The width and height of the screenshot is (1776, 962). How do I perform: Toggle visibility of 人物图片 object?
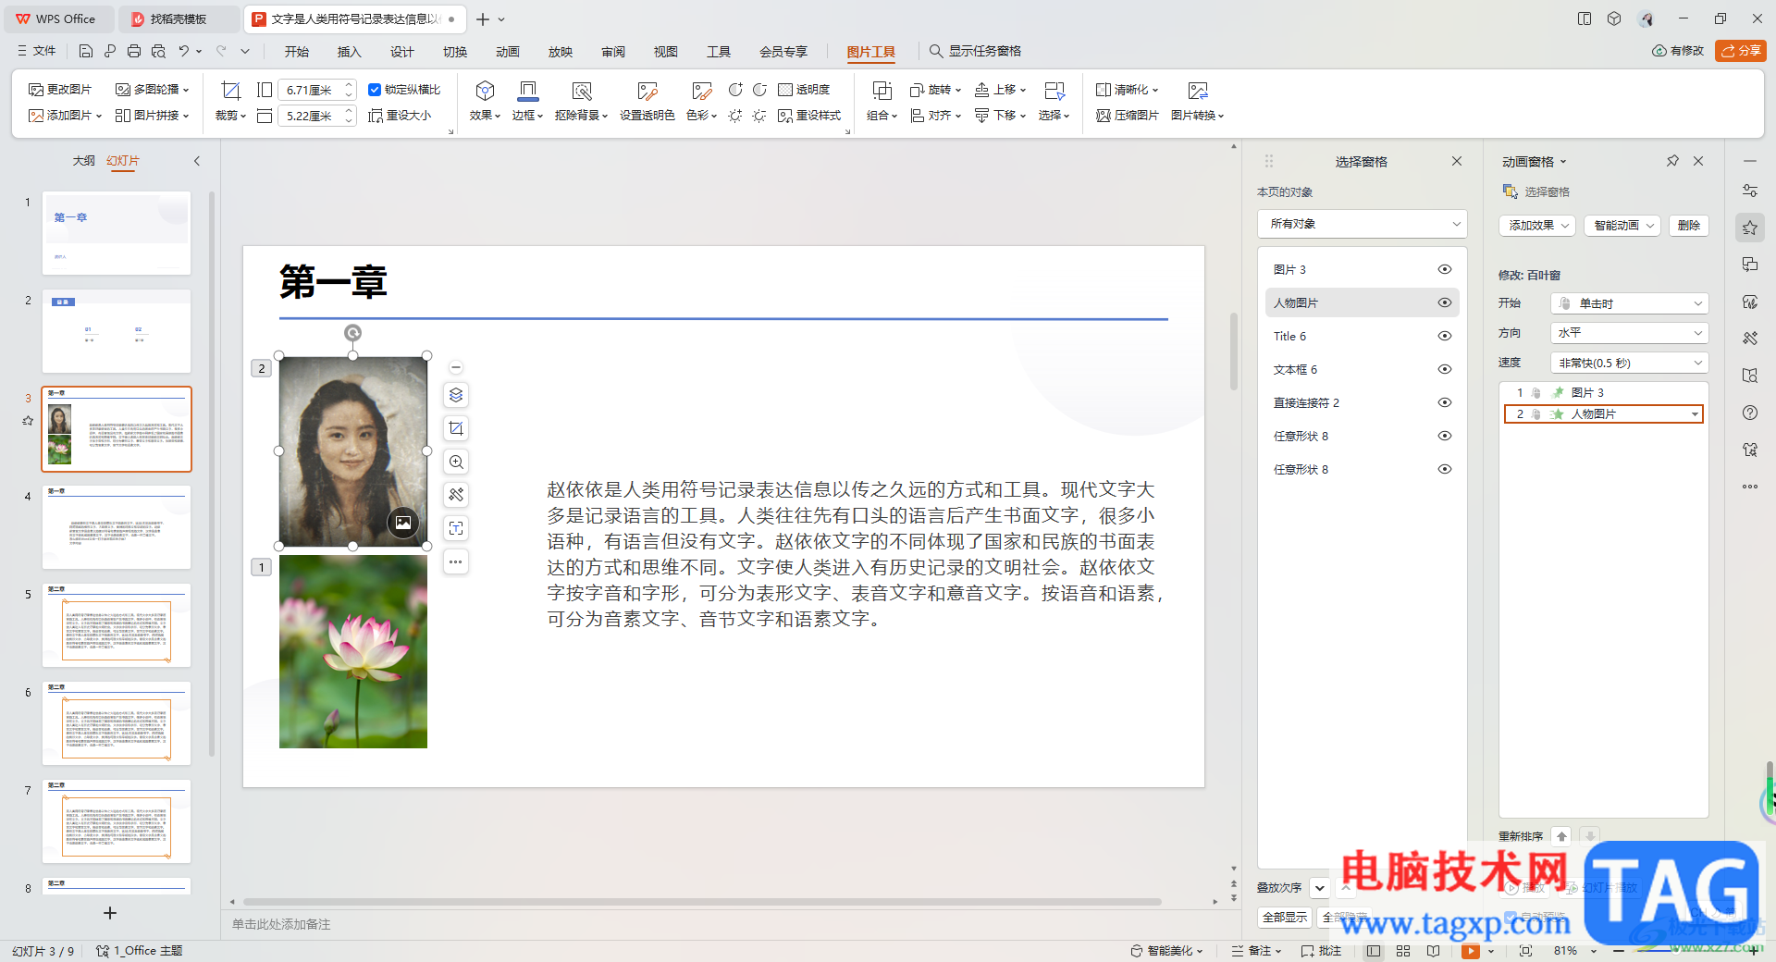point(1445,302)
